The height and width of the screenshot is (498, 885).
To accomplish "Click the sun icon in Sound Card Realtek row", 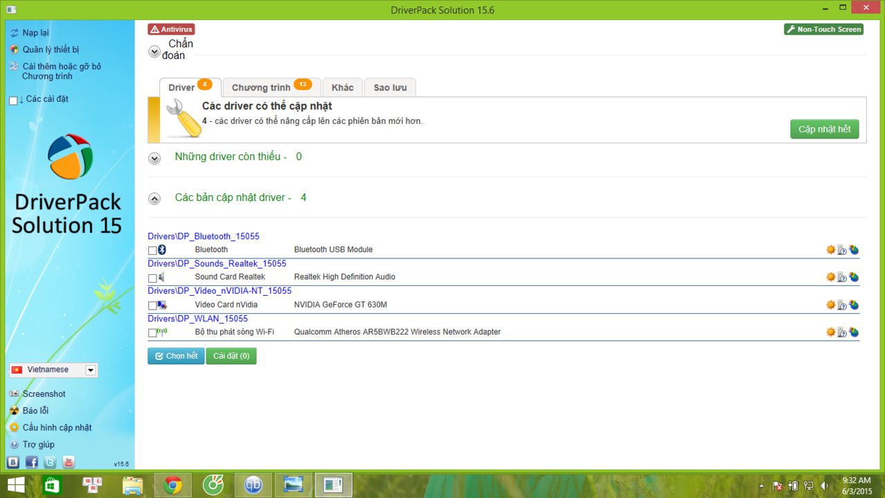I will coord(831,276).
